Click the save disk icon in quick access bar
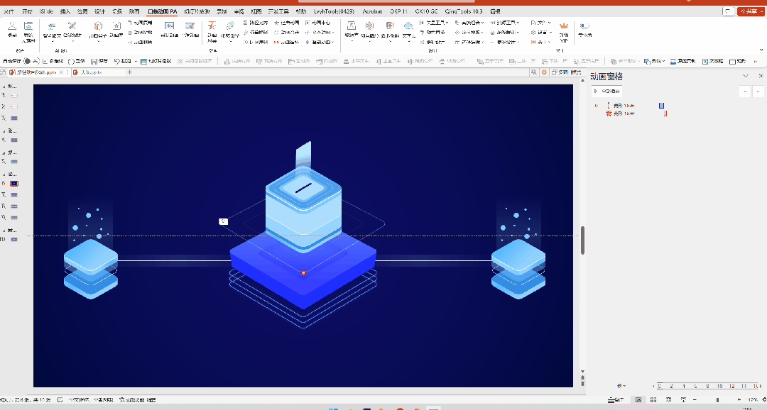This screenshot has width=767, height=410. pyautogui.click(x=94, y=62)
